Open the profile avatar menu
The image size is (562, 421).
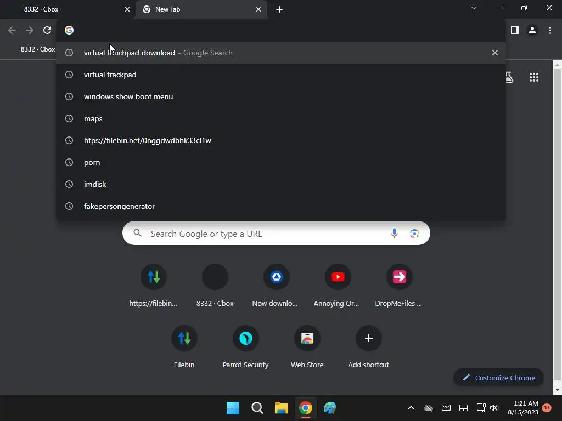[532, 30]
